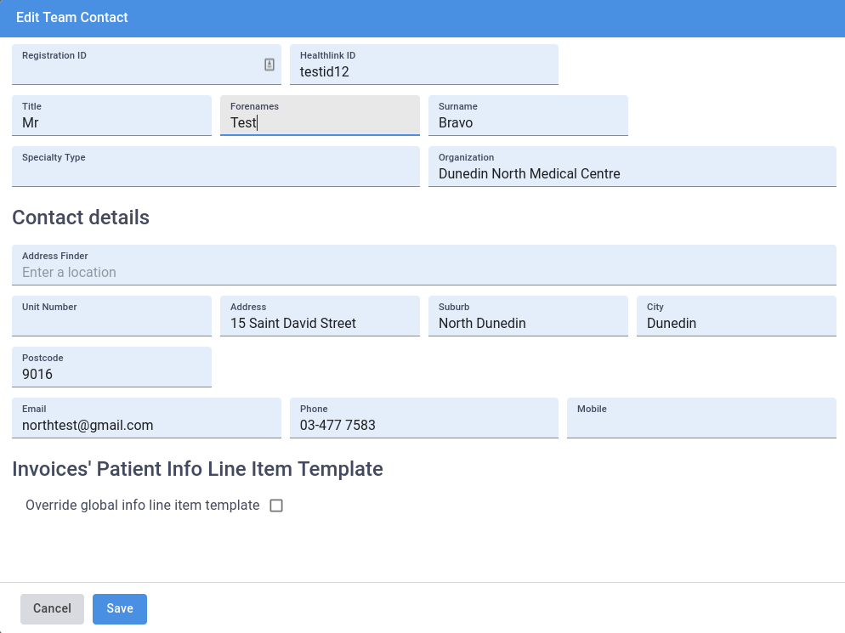Click the Address Finder search box
The width and height of the screenshot is (845, 633).
[423, 272]
